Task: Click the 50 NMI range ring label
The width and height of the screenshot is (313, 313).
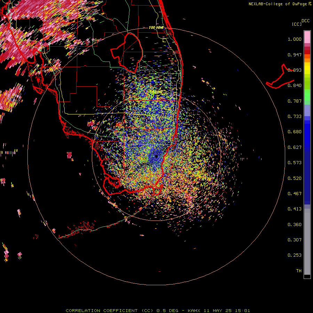Action: 156,92
